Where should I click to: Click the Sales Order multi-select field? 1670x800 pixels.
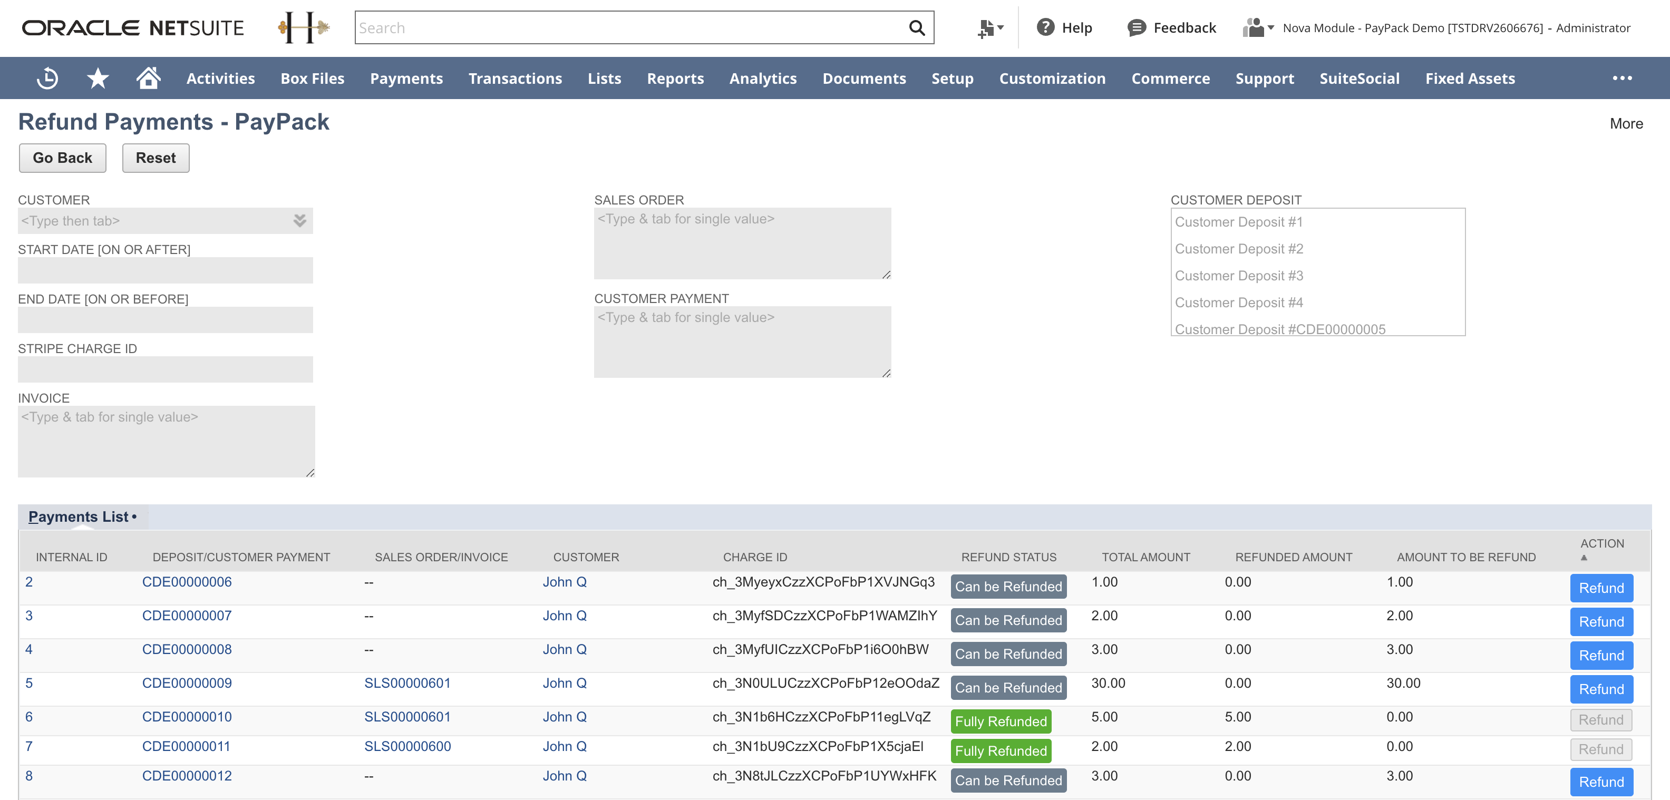[x=742, y=243]
